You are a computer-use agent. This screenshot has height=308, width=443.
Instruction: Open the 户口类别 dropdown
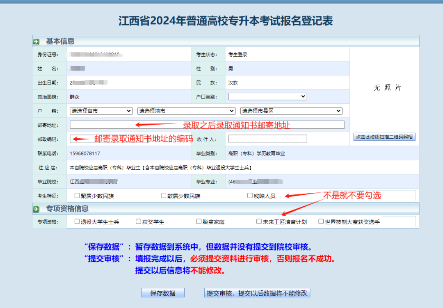pos(267,96)
